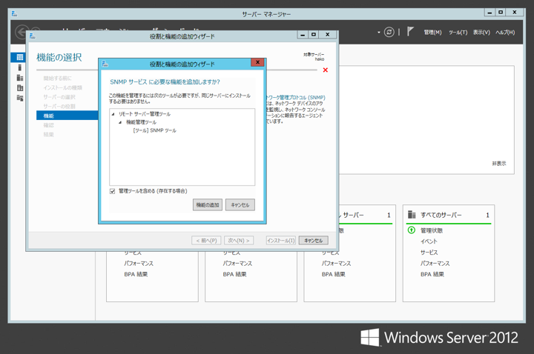Maximize the 役割と機能の追加ウィザード window

(314, 34)
